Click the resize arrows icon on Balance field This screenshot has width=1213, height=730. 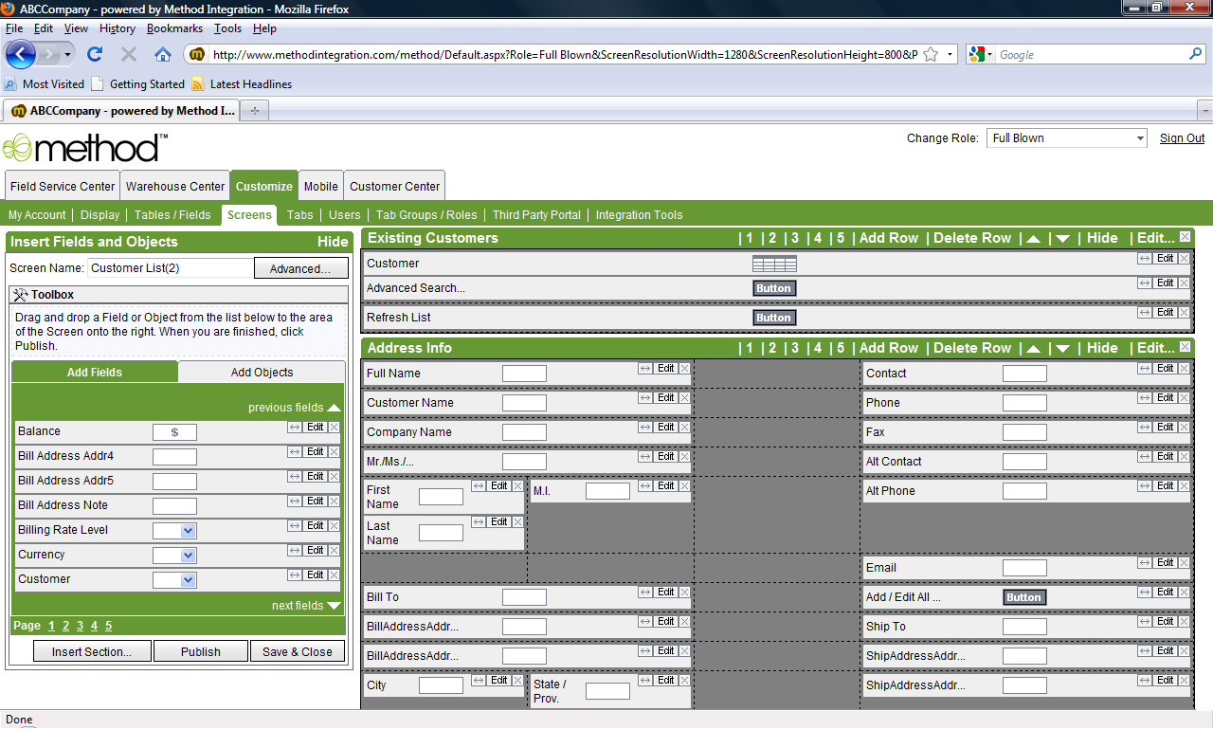[x=294, y=428]
